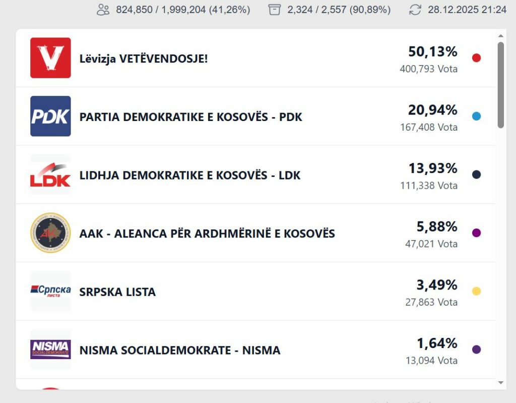Screen dimensions: 516x403
Task: Click the purple dot for AAK
Action: [x=476, y=233]
